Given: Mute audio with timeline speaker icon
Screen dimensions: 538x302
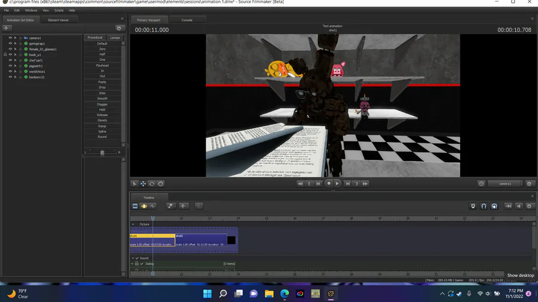Looking at the screenshot, I should pos(519,206).
